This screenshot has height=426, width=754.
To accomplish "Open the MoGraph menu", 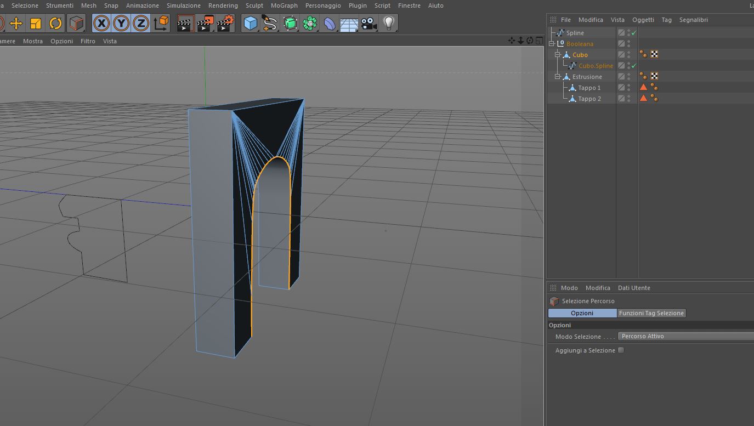I will coord(284,5).
